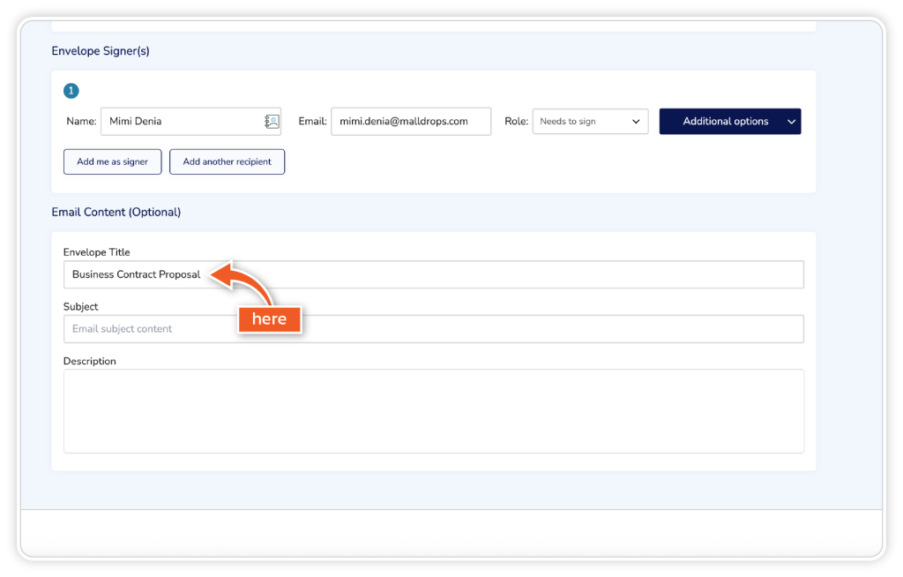This screenshot has width=903, height=577.
Task: Click the signer number 1 badge
Action: coord(71,91)
